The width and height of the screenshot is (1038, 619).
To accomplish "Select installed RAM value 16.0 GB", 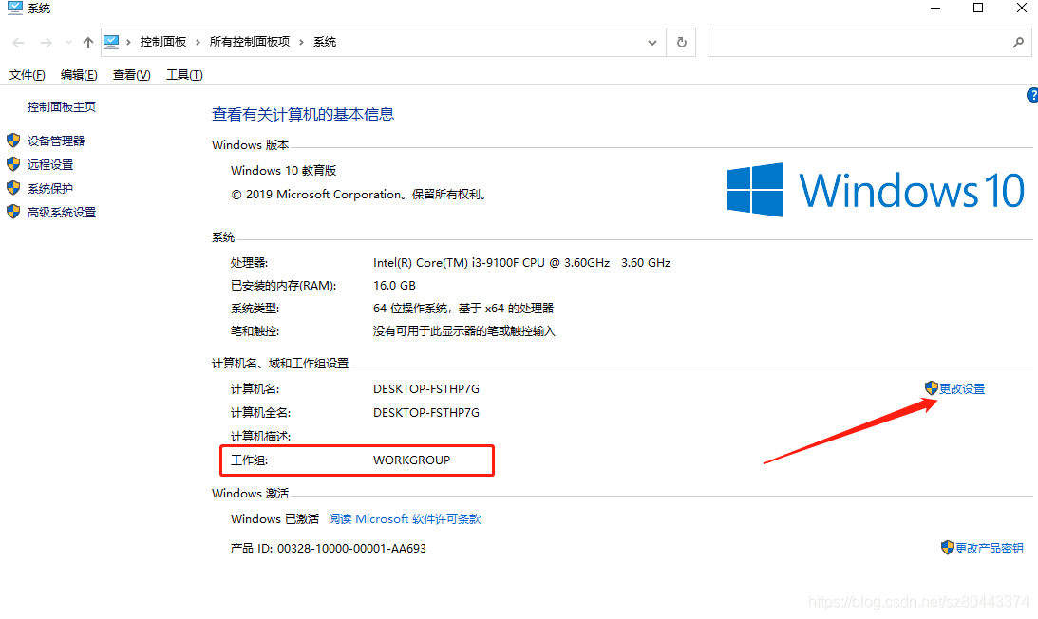I will 394,286.
